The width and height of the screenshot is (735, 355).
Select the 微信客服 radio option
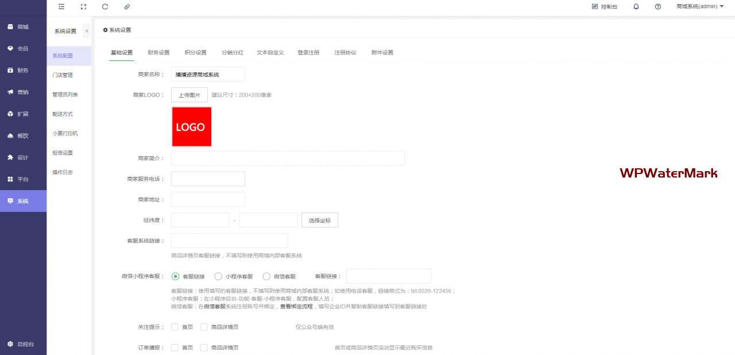pyautogui.click(x=266, y=276)
